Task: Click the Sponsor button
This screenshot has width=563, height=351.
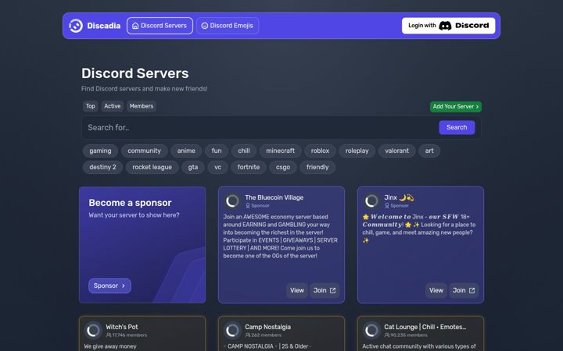Action: point(109,285)
